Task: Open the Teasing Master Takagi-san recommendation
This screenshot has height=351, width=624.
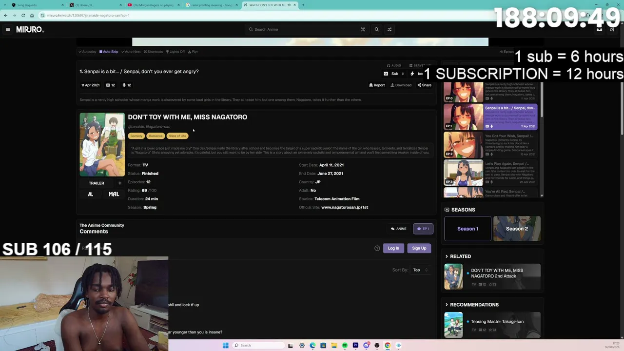Action: point(492,325)
